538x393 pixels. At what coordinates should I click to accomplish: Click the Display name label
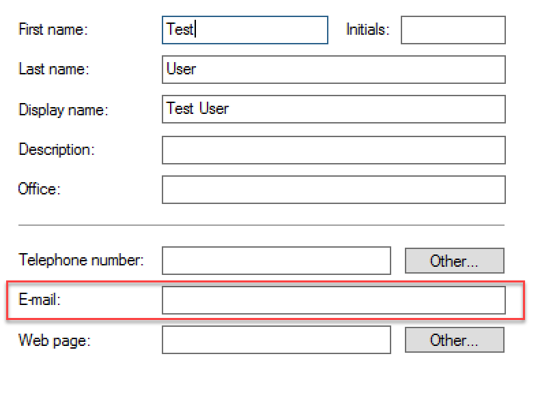pyautogui.click(x=63, y=110)
